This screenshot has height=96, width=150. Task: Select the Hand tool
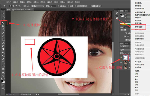click(3, 72)
